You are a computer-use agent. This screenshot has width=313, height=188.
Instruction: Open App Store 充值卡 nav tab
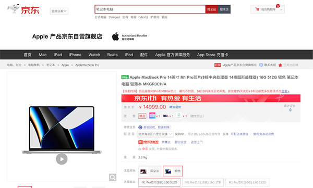[x=212, y=55]
